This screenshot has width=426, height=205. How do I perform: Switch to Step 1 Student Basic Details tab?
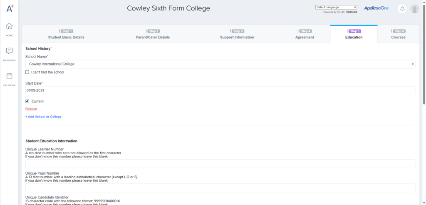tap(66, 34)
